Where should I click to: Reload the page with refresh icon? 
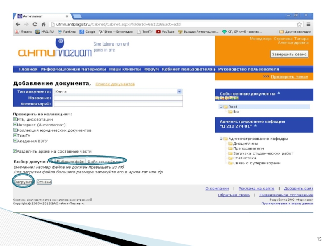tap(35, 24)
